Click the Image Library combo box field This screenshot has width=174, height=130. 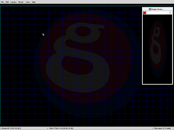[159, 13]
